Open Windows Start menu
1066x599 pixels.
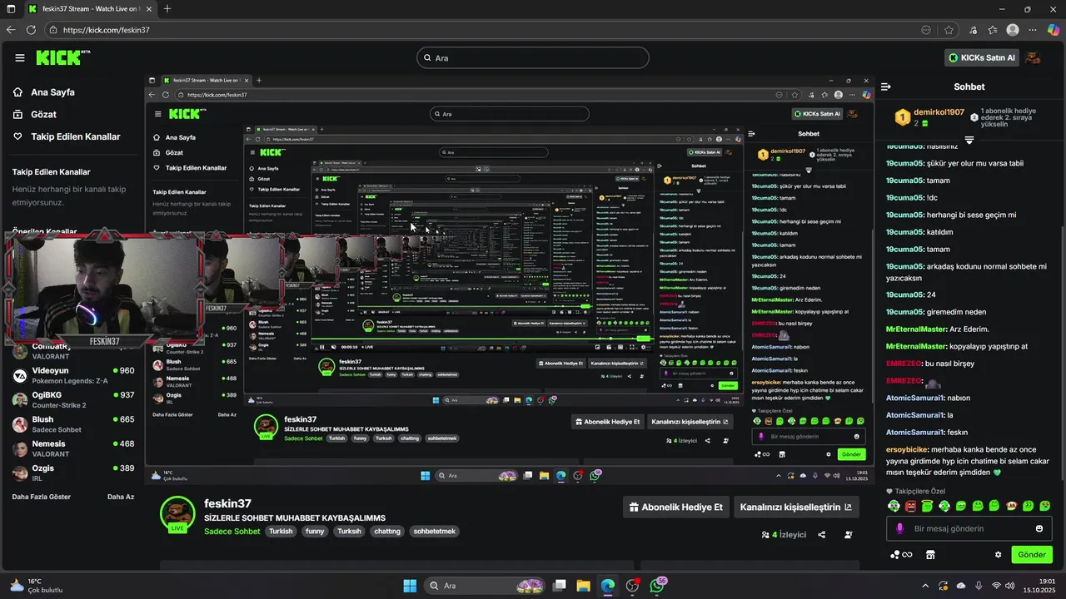[x=410, y=586]
